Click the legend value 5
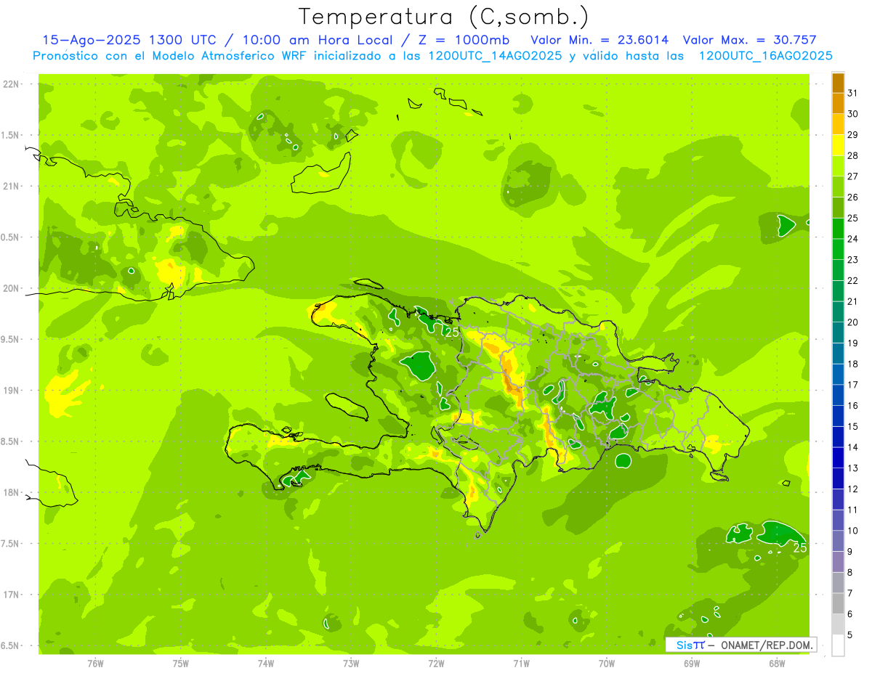 850,635
